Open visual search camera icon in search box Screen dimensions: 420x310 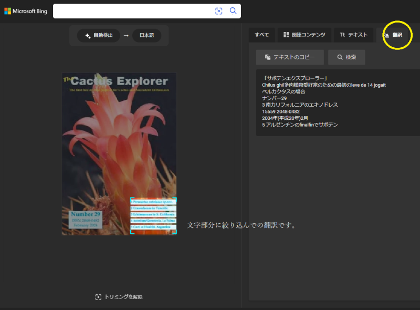pyautogui.click(x=218, y=11)
